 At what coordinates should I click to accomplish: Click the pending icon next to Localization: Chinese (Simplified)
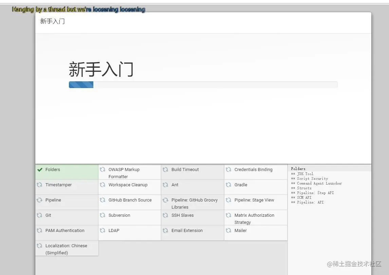point(39,246)
